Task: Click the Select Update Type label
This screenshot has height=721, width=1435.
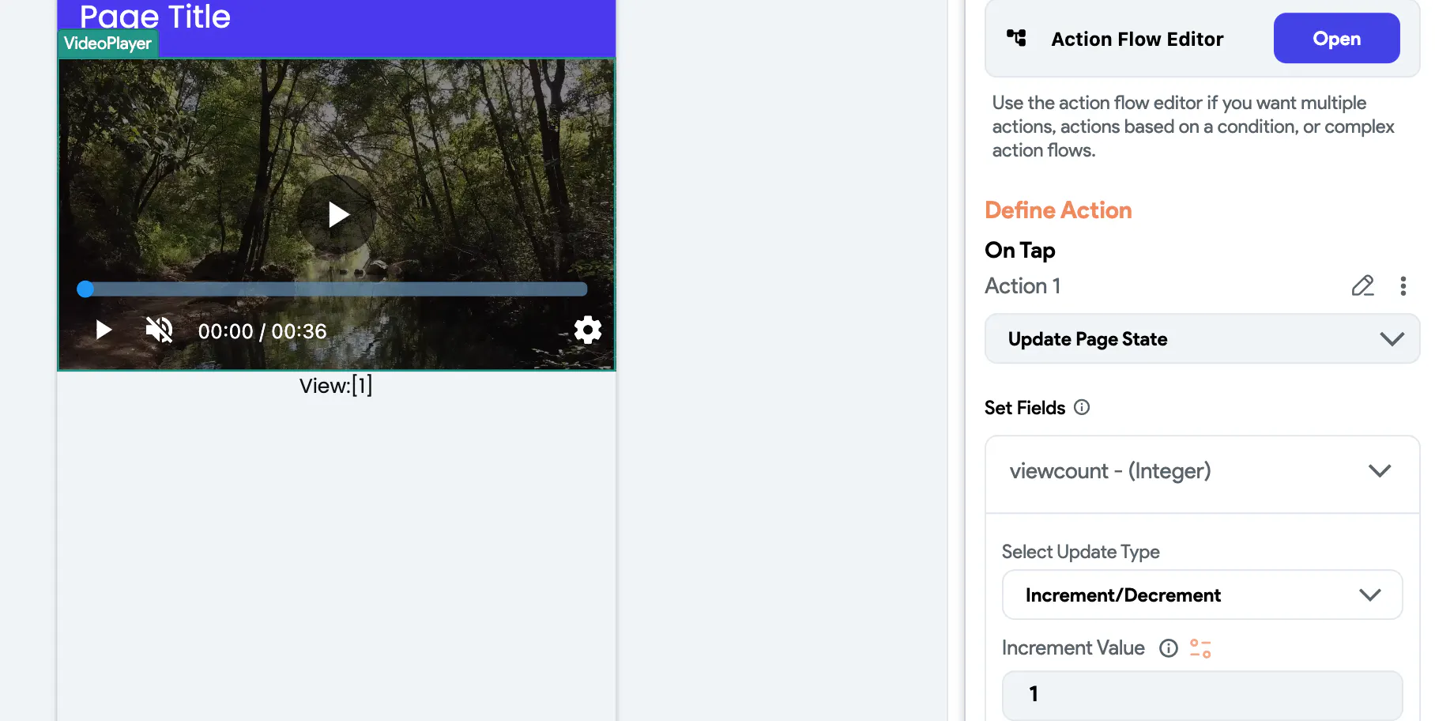Action: click(x=1080, y=552)
